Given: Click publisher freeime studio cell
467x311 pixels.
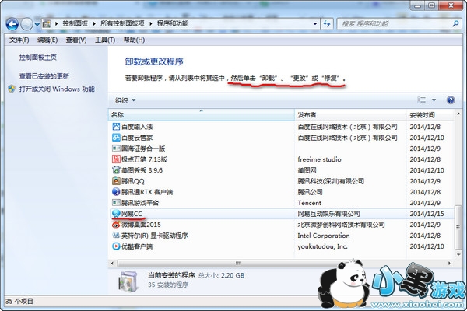Looking at the screenshot, I should (319, 159).
